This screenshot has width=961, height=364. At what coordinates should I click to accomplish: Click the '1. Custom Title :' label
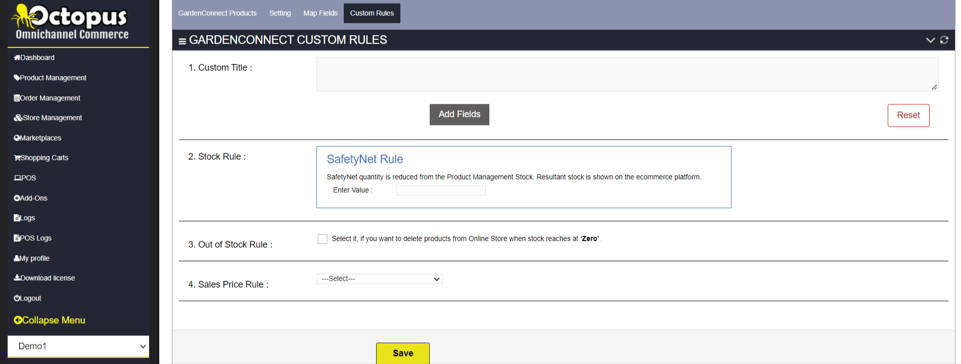220,68
